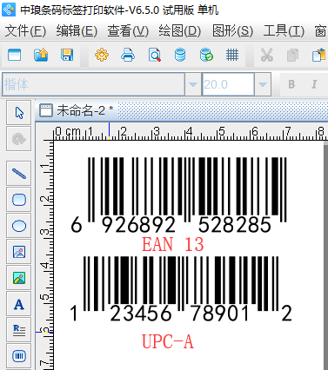The height and width of the screenshot is (370, 328).
Task: Click the barcode digits 78901
Action: click(x=220, y=314)
